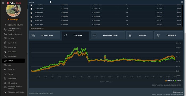Image resolution: width=186 pixels, height=96 pixels.
Task: Click the EV график chart icon
Action: coord(65,35)
